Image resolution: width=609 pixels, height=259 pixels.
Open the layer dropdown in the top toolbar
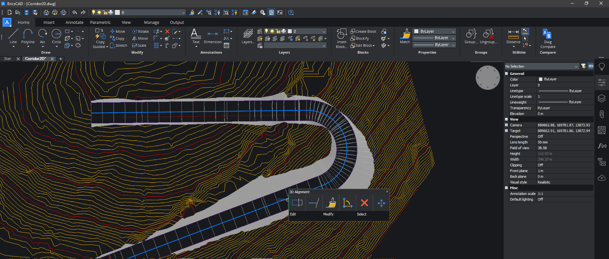click(138, 12)
